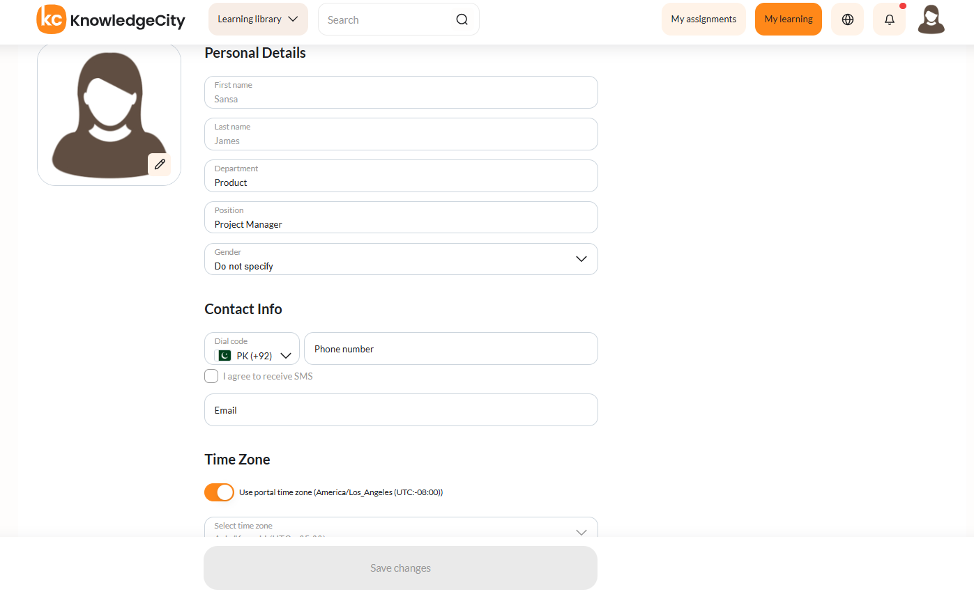
Task: Click the search magnifier icon
Action: coord(462,19)
